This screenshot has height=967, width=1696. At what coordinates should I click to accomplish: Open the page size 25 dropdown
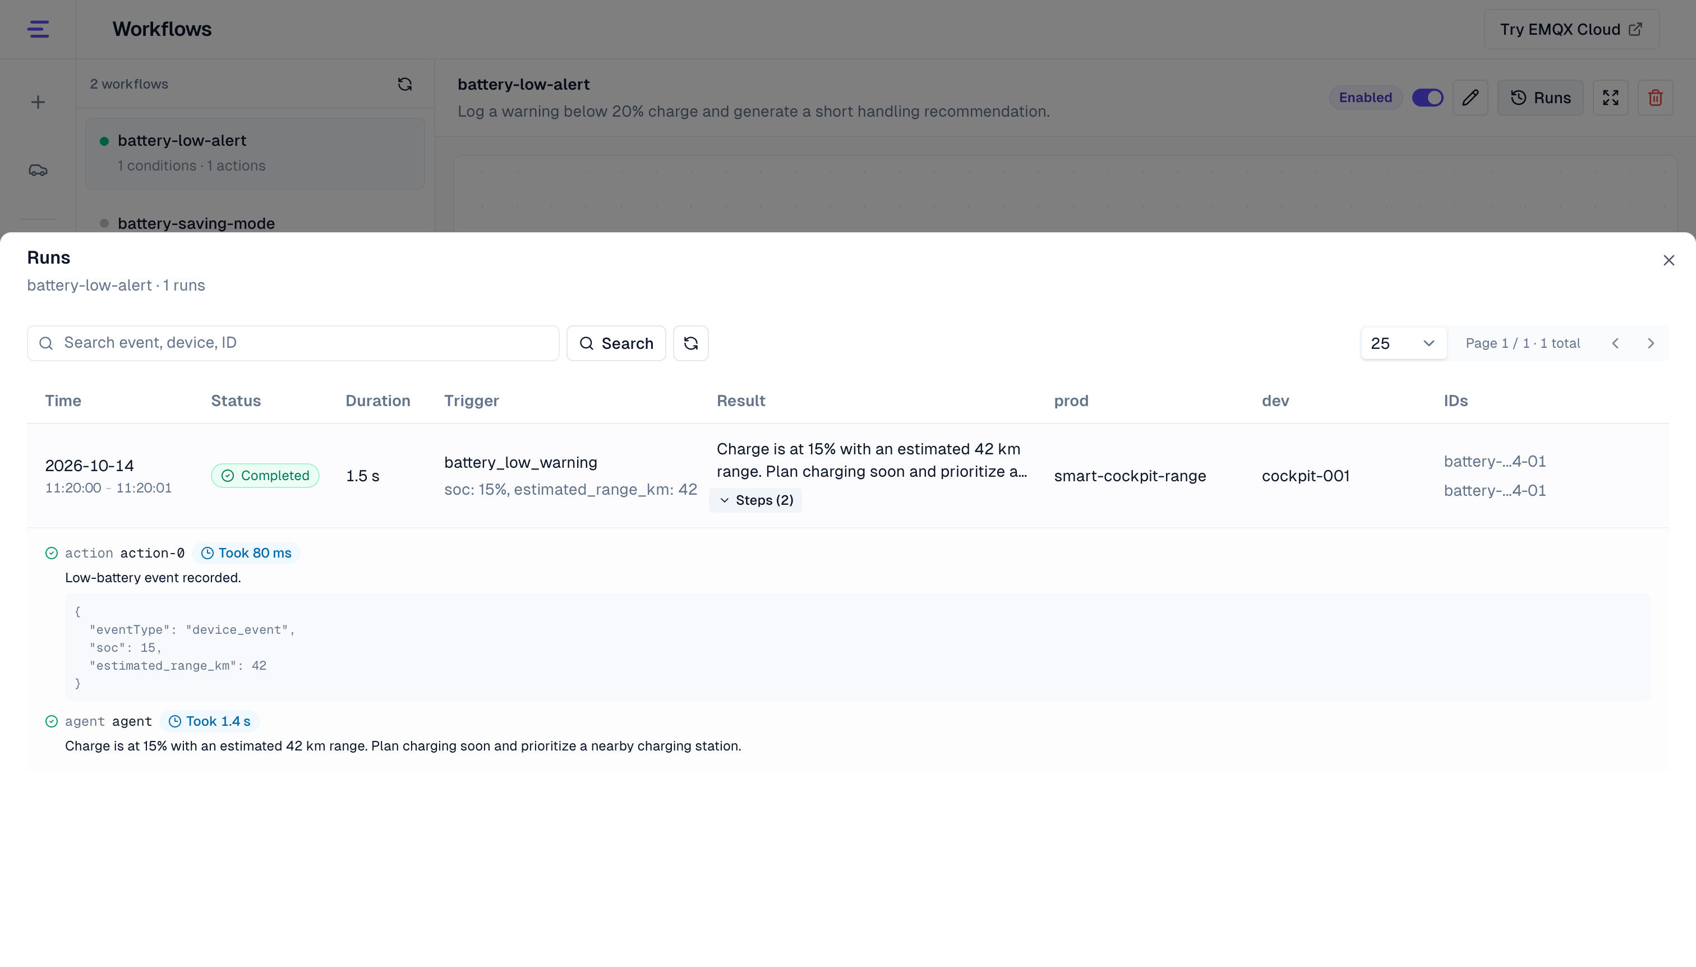coord(1403,343)
